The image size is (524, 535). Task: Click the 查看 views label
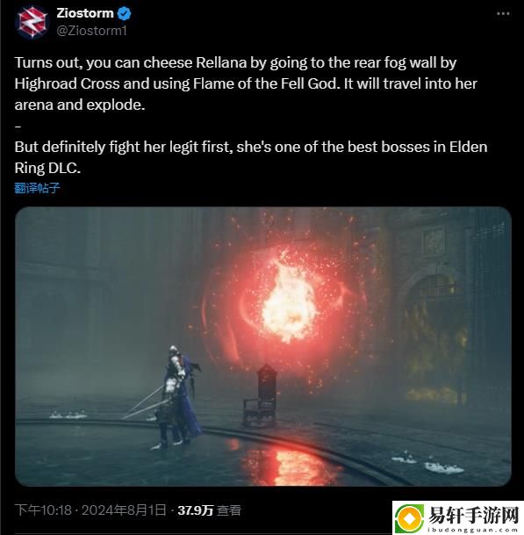pos(229,510)
